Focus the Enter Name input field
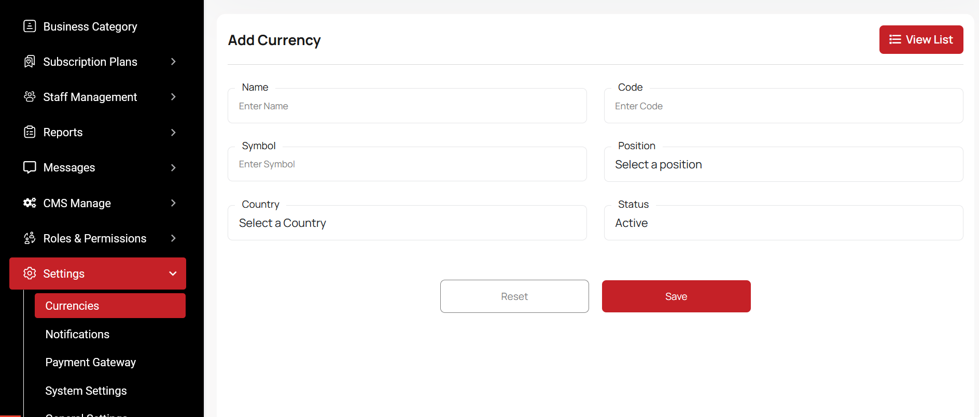This screenshot has width=979, height=417. [x=407, y=106]
